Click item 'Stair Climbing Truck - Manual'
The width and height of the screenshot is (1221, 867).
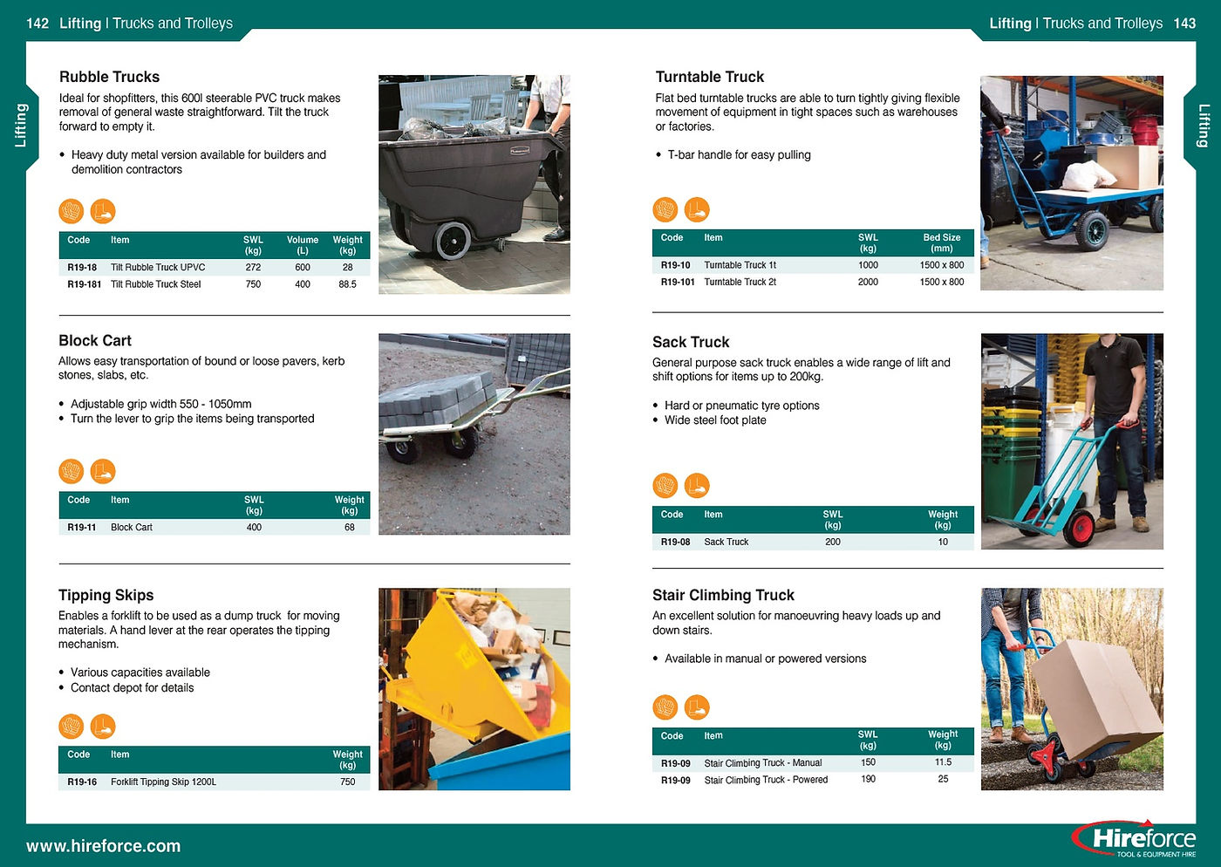click(763, 763)
